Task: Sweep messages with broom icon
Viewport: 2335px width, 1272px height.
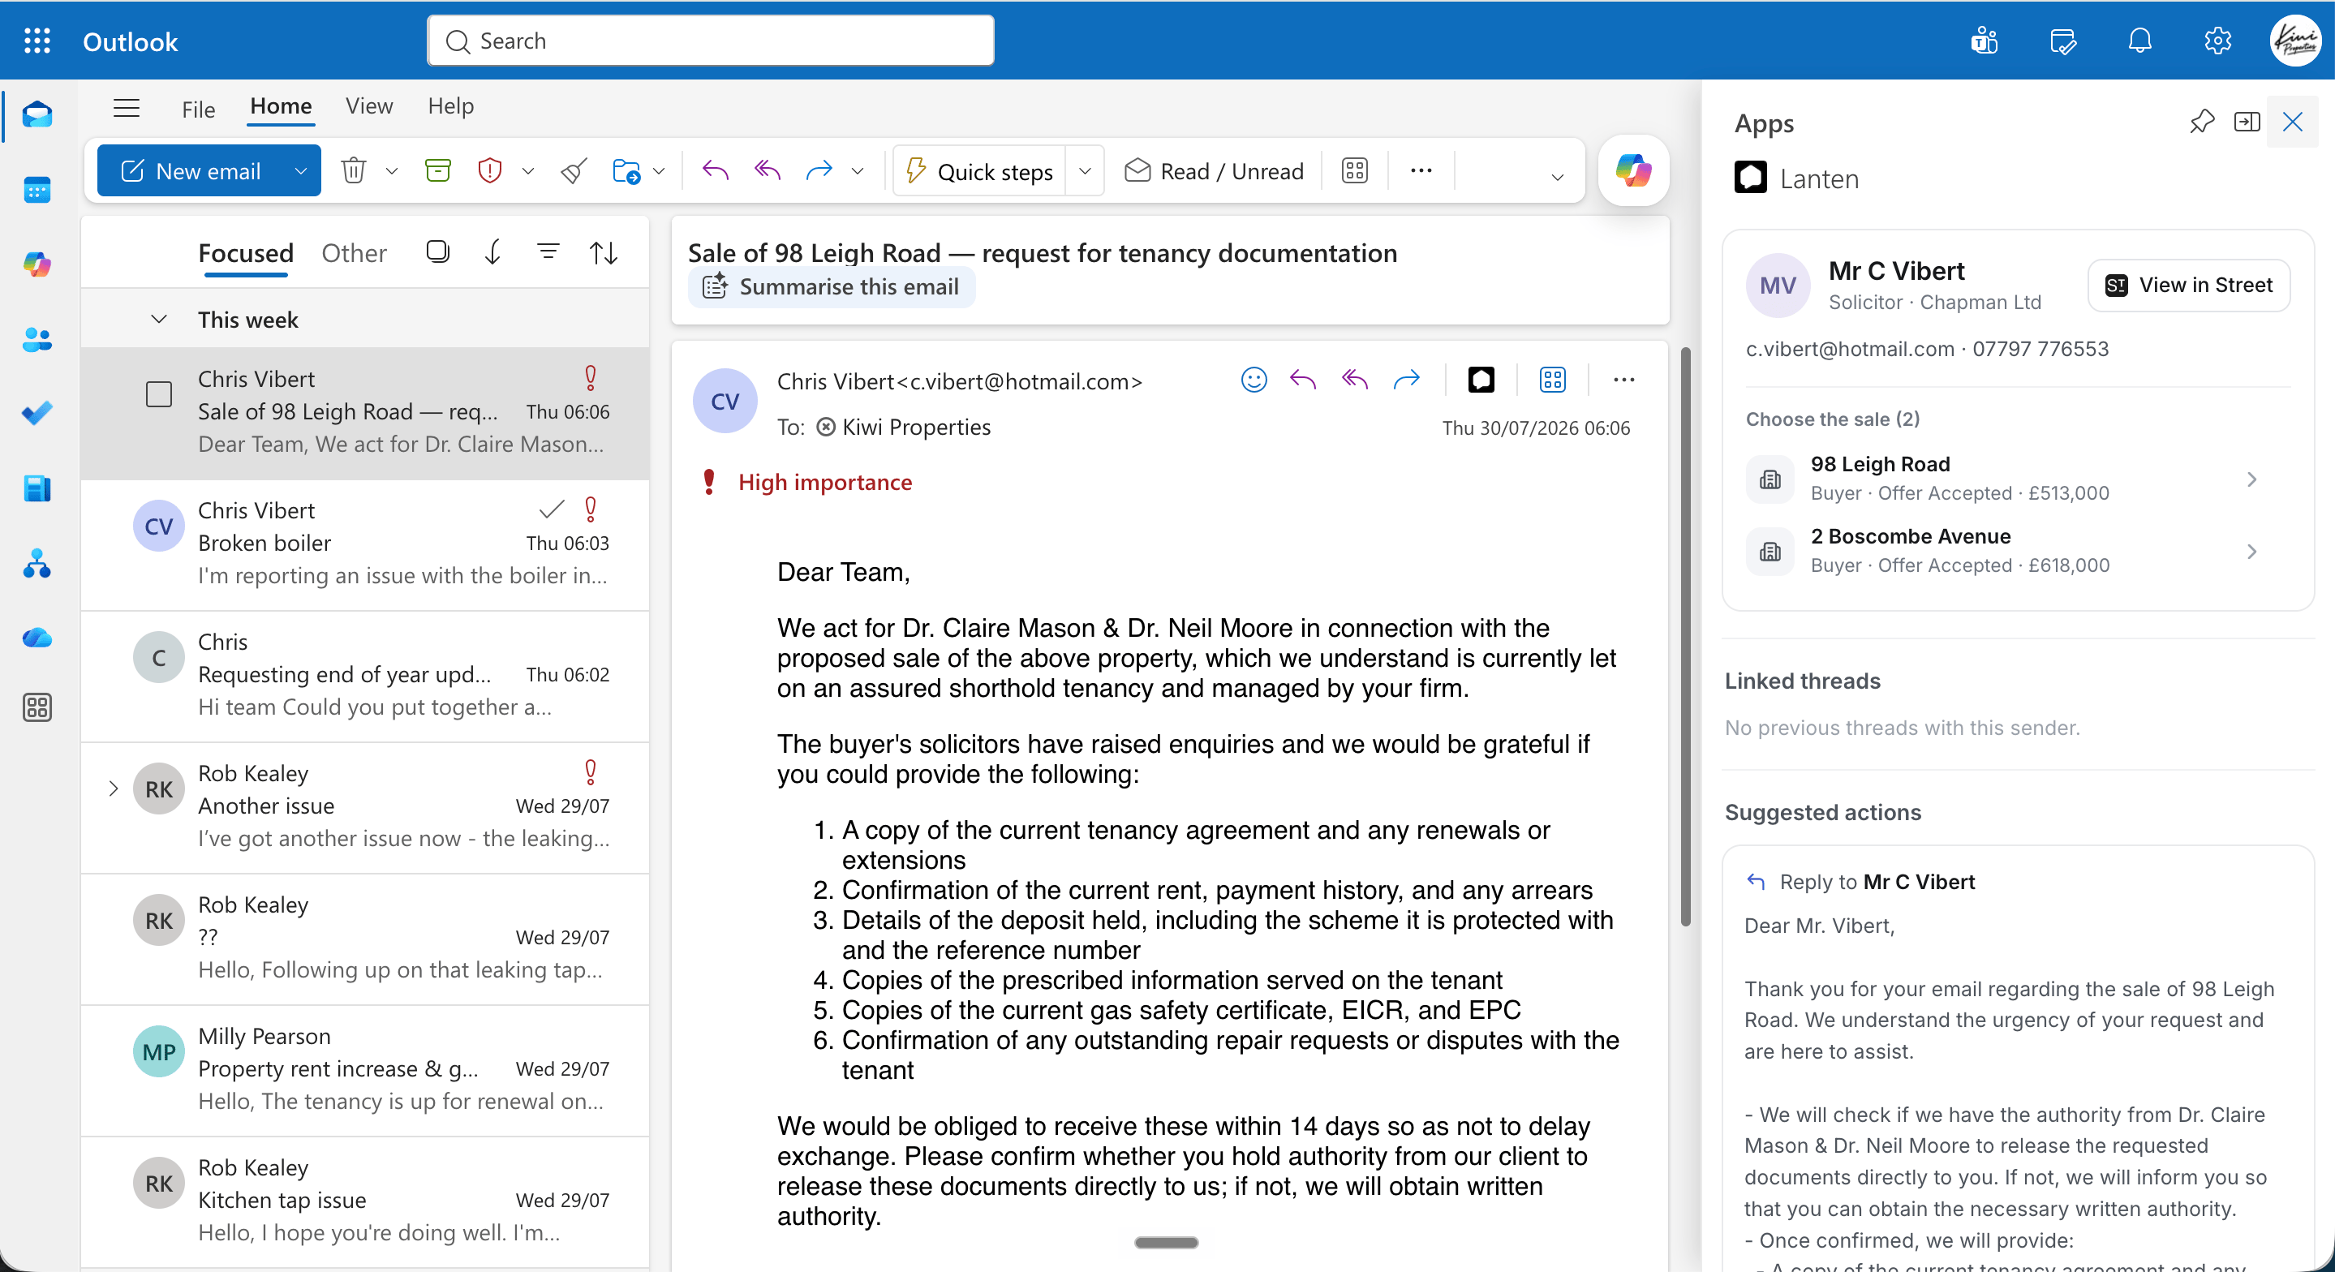Action: (x=574, y=170)
